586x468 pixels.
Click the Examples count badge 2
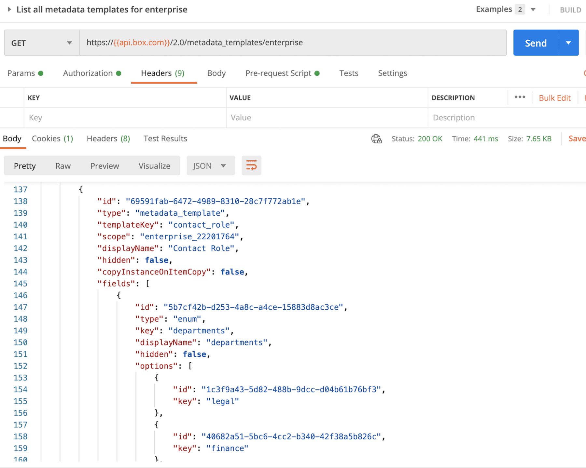[520, 9]
